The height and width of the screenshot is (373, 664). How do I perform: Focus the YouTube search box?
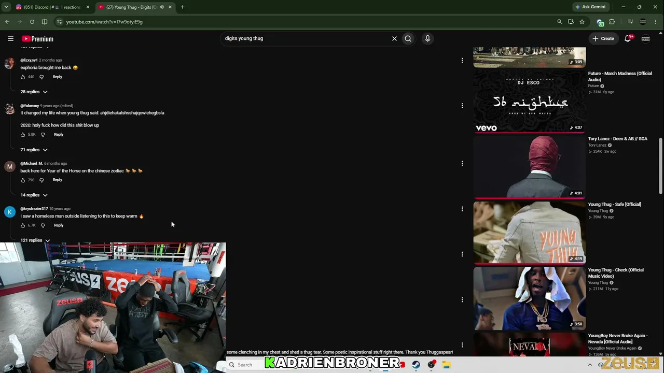(x=306, y=38)
